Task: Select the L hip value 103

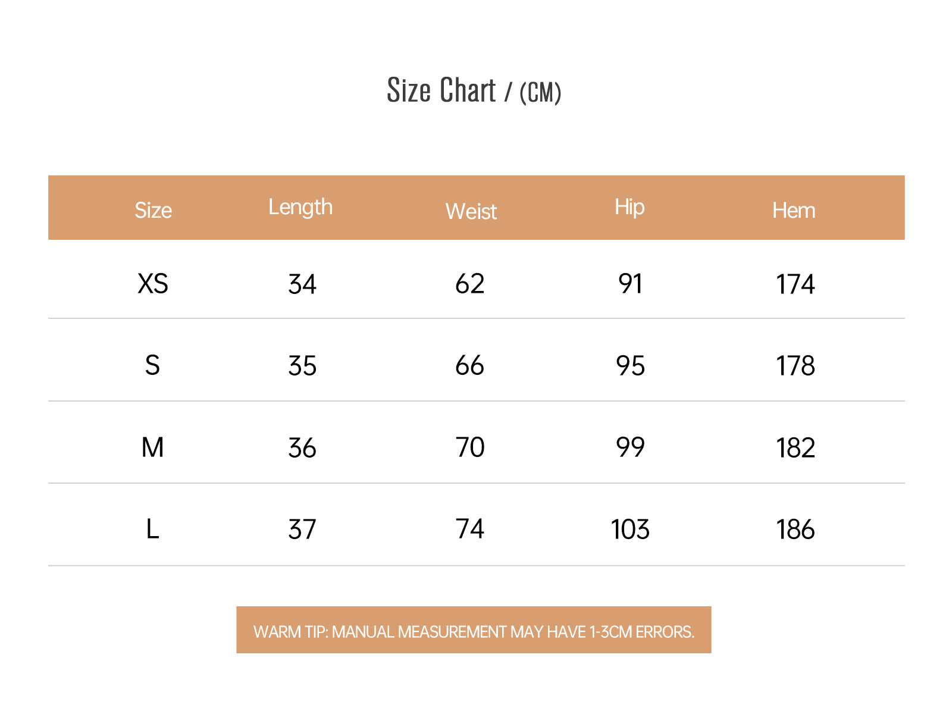Action: pyautogui.click(x=630, y=530)
